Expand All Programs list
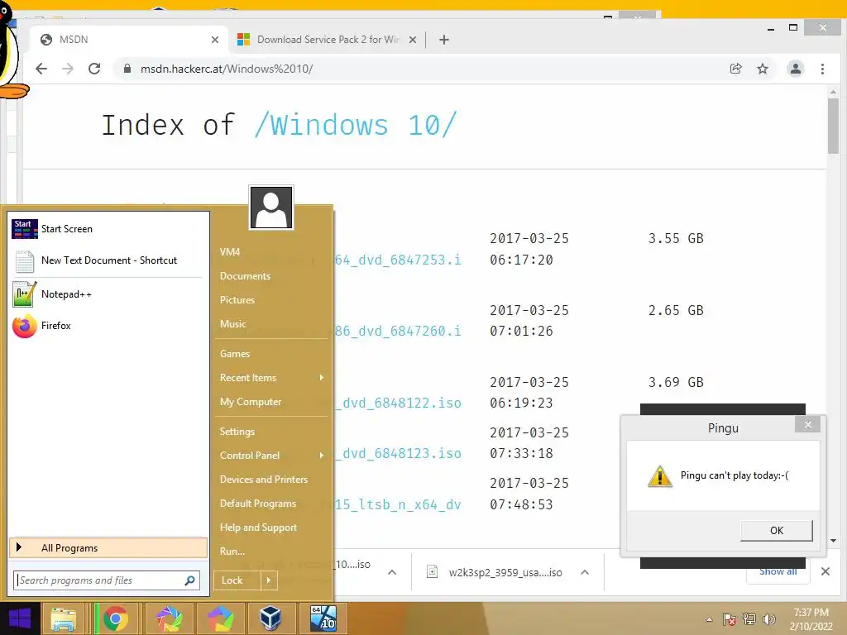 [x=108, y=548]
